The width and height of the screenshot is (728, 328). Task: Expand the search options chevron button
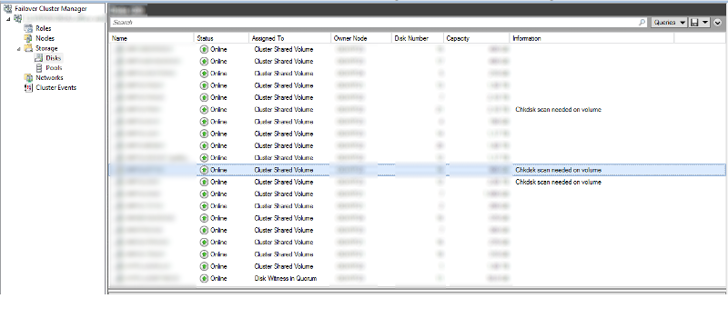(x=718, y=22)
